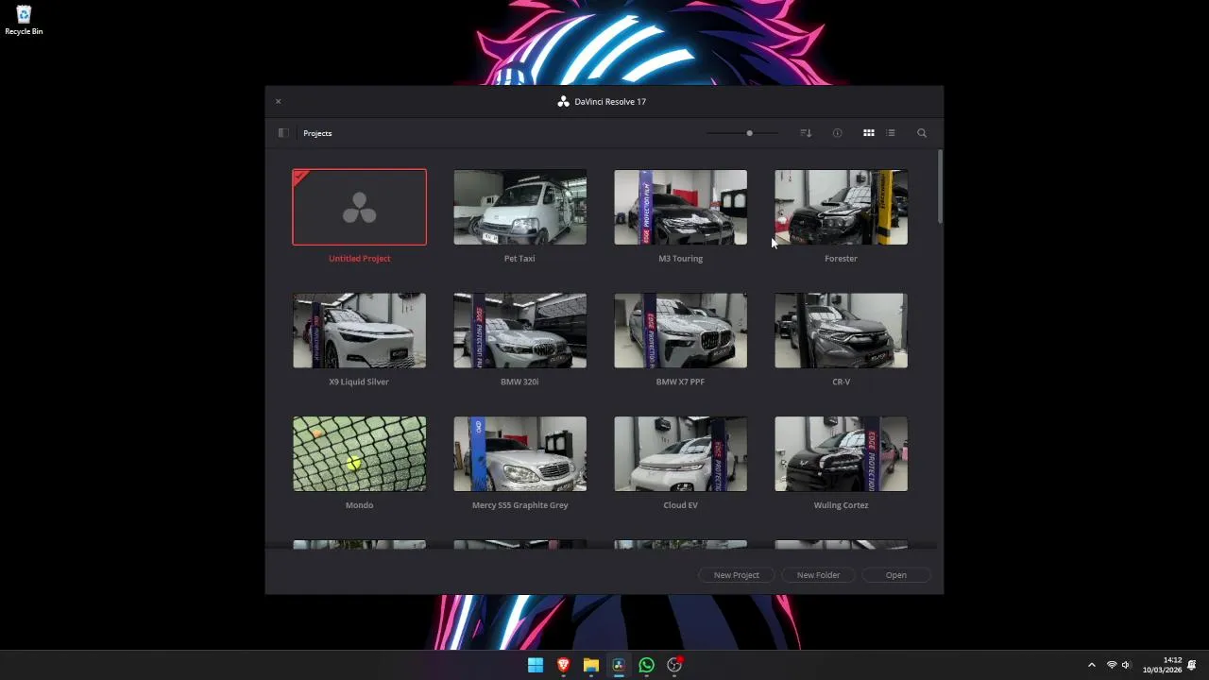Select the CR-V project thumbnail
This screenshot has width=1209, height=680.
pyautogui.click(x=841, y=331)
